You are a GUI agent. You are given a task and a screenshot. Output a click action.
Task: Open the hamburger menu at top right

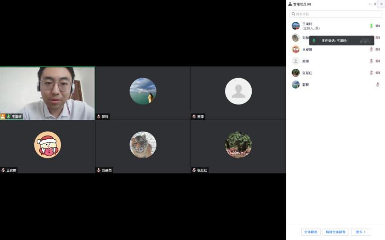[381, 4]
